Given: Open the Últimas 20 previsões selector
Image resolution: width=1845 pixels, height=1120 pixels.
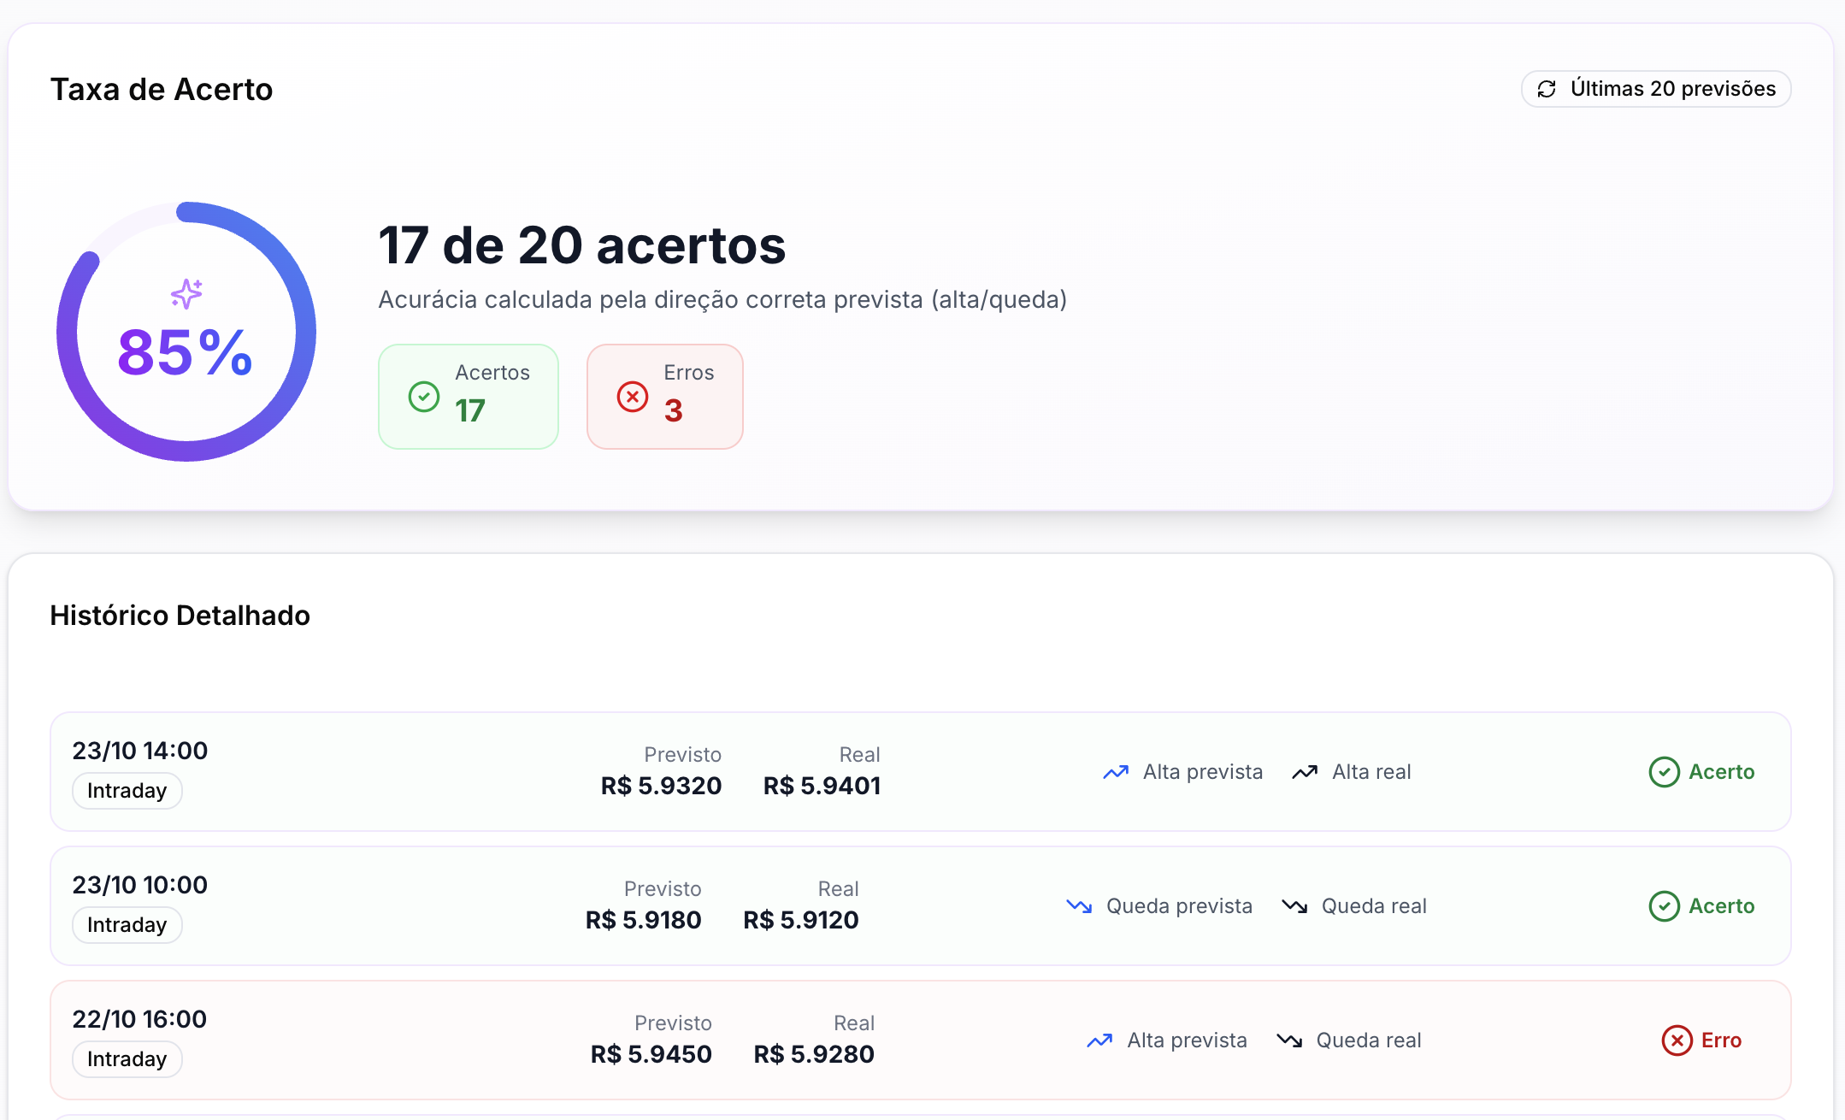Looking at the screenshot, I should click(x=1655, y=89).
